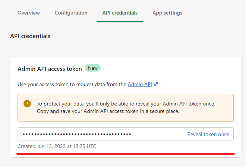Click the API credentials page heading

(x=30, y=36)
